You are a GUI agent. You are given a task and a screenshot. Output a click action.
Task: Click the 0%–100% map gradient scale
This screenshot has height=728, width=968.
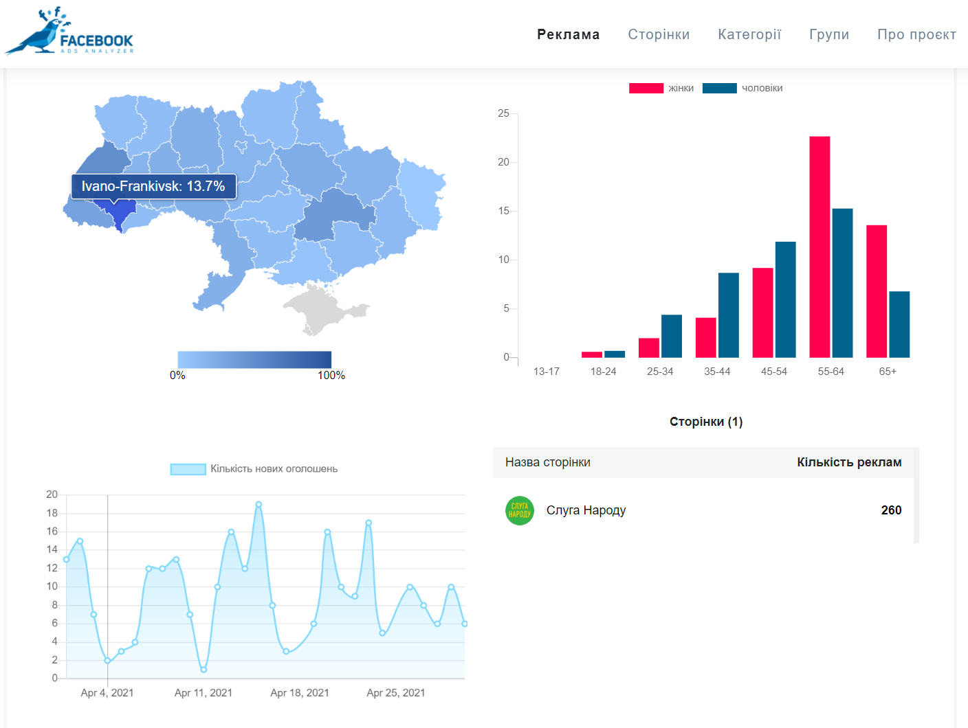click(254, 360)
